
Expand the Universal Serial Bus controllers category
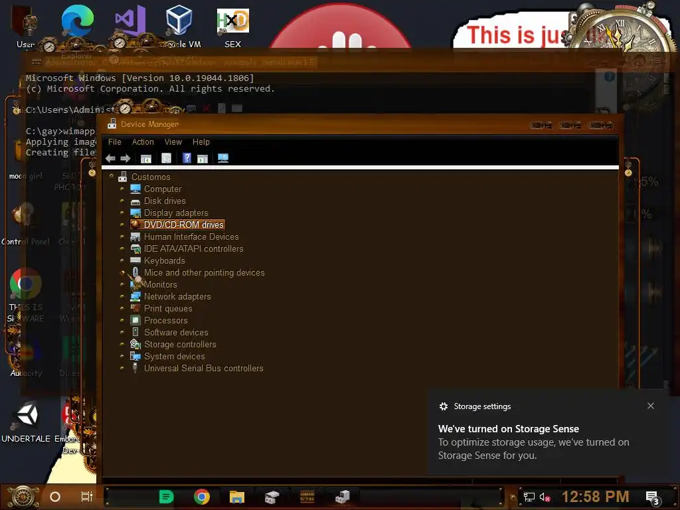click(x=122, y=368)
